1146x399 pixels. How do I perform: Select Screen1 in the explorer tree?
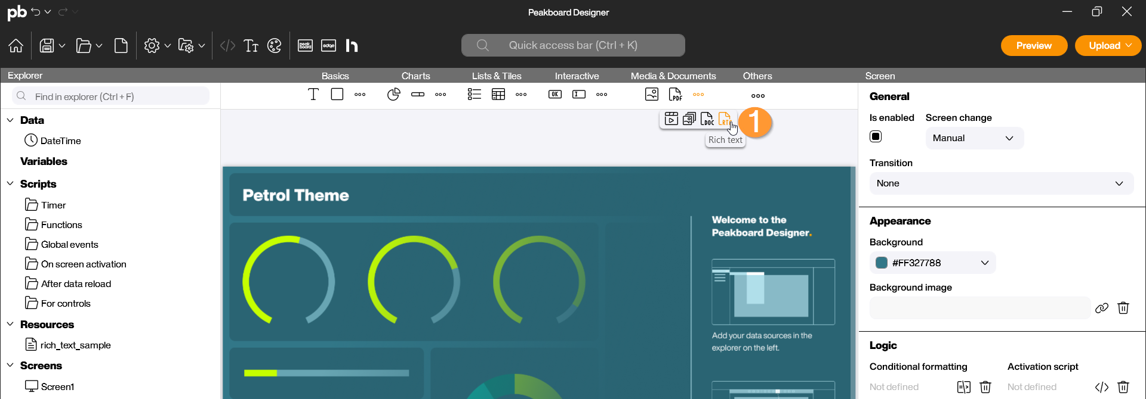(x=57, y=386)
